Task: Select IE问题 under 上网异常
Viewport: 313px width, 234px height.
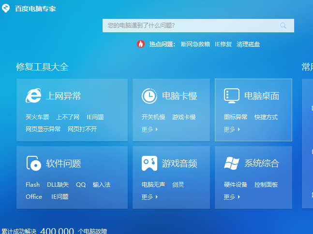Action: tap(95, 117)
